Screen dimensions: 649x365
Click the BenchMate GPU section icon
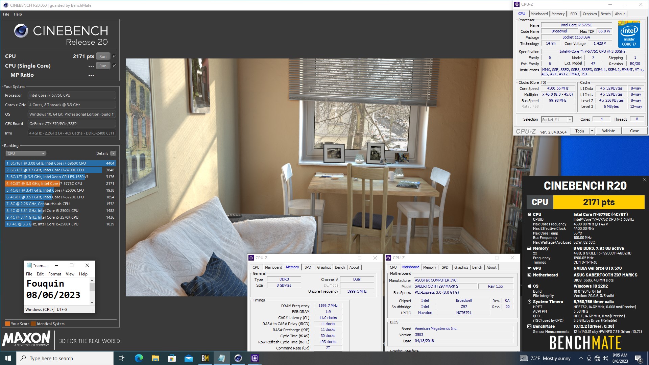pos(529,268)
